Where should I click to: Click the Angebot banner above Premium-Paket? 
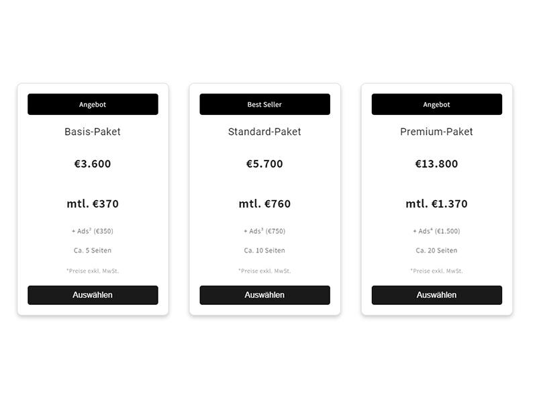(437, 104)
